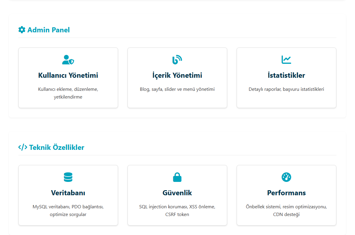Select the Veritabanı card title
The width and height of the screenshot is (355, 235).
point(68,193)
